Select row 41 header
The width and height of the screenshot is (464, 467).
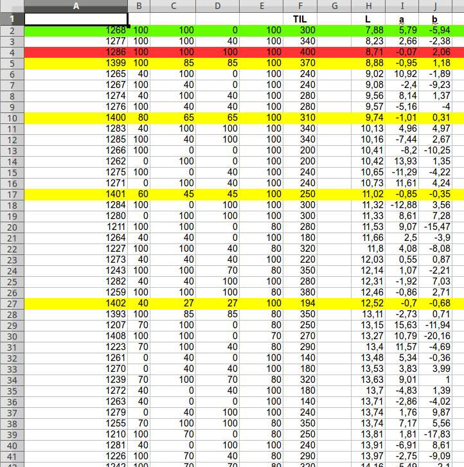(12, 457)
